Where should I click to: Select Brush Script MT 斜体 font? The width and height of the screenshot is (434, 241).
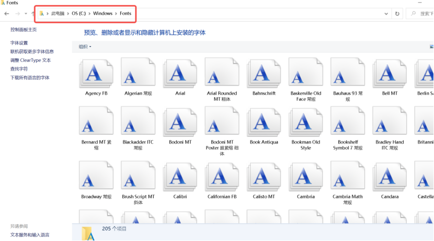[138, 176]
